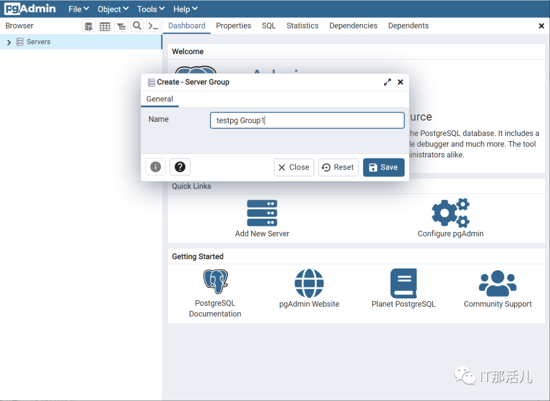550x401 pixels.
Task: Click the server group icon in dialog title
Action: tap(151, 83)
